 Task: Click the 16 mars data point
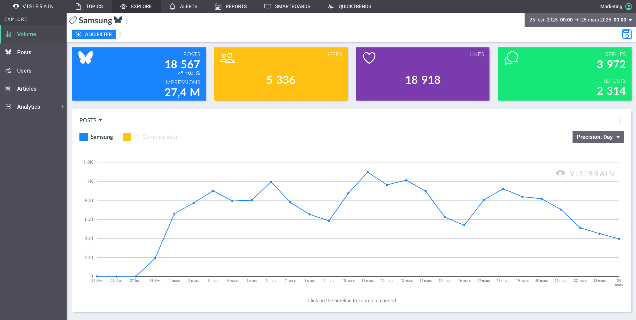coord(464,225)
